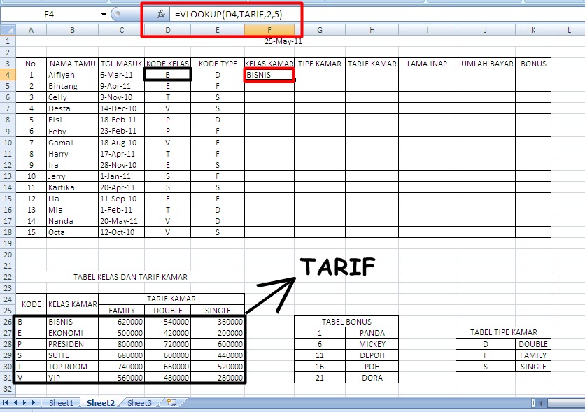
Task: Click the previous sheet navigation arrow
Action: pyautogui.click(x=15, y=403)
